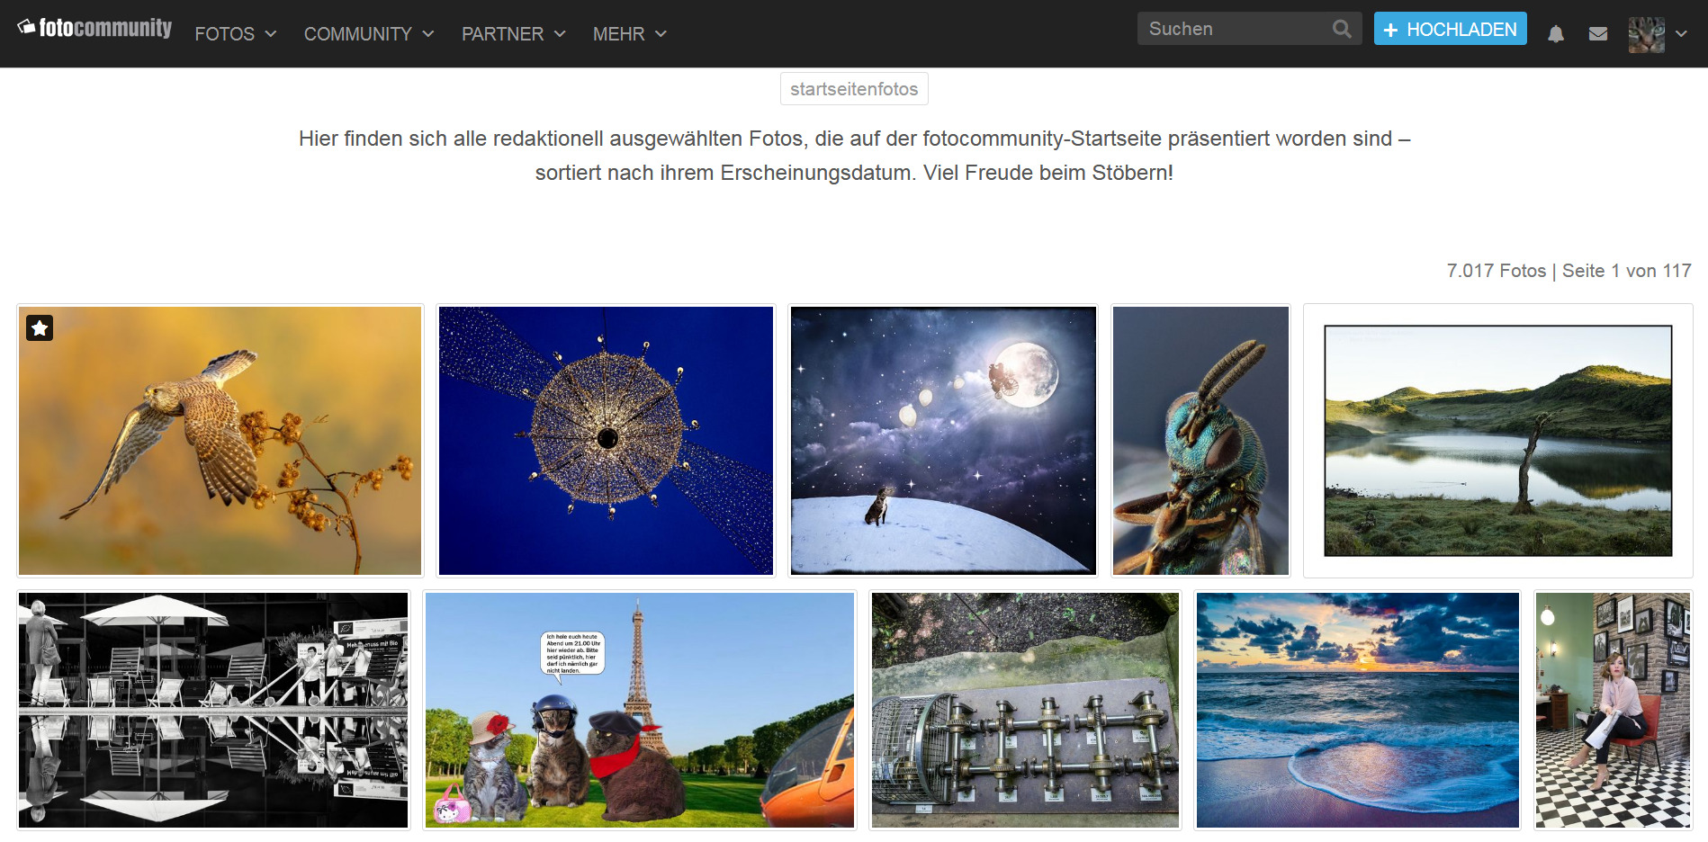Expand the COMMUNITY menu
This screenshot has width=1708, height=842.
point(369,34)
